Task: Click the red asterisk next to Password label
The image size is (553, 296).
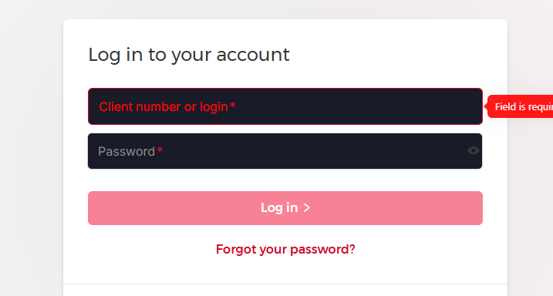Action: coord(160,150)
